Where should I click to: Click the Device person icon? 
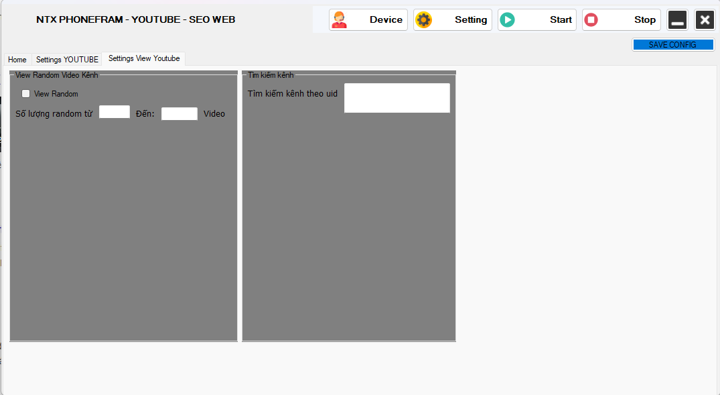click(x=340, y=20)
